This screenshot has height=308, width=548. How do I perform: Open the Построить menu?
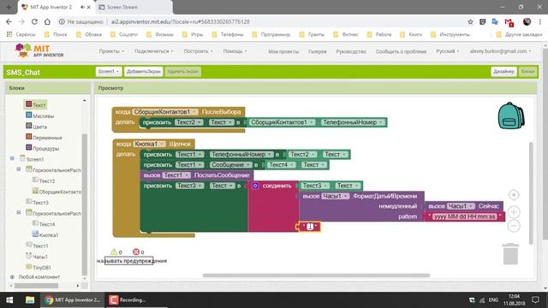click(198, 51)
